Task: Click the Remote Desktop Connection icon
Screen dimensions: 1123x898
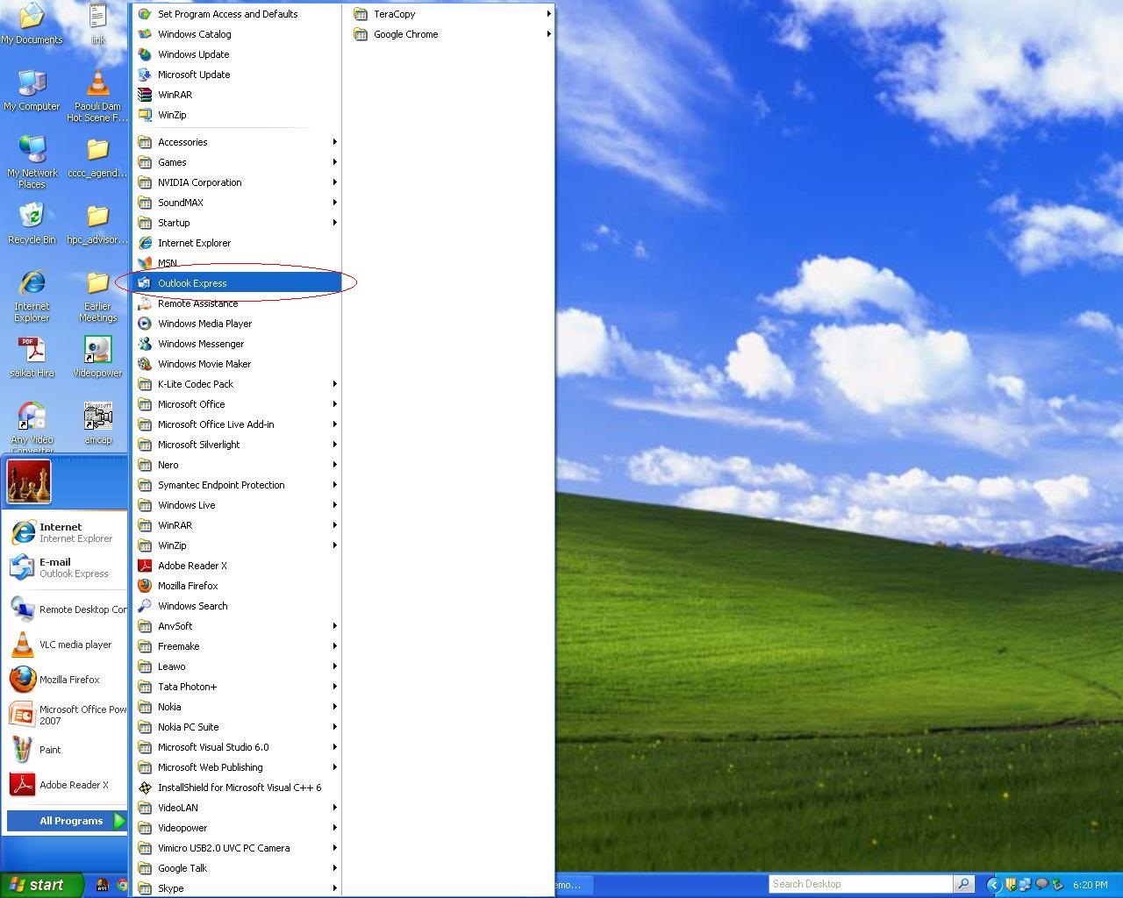Action: (x=22, y=609)
